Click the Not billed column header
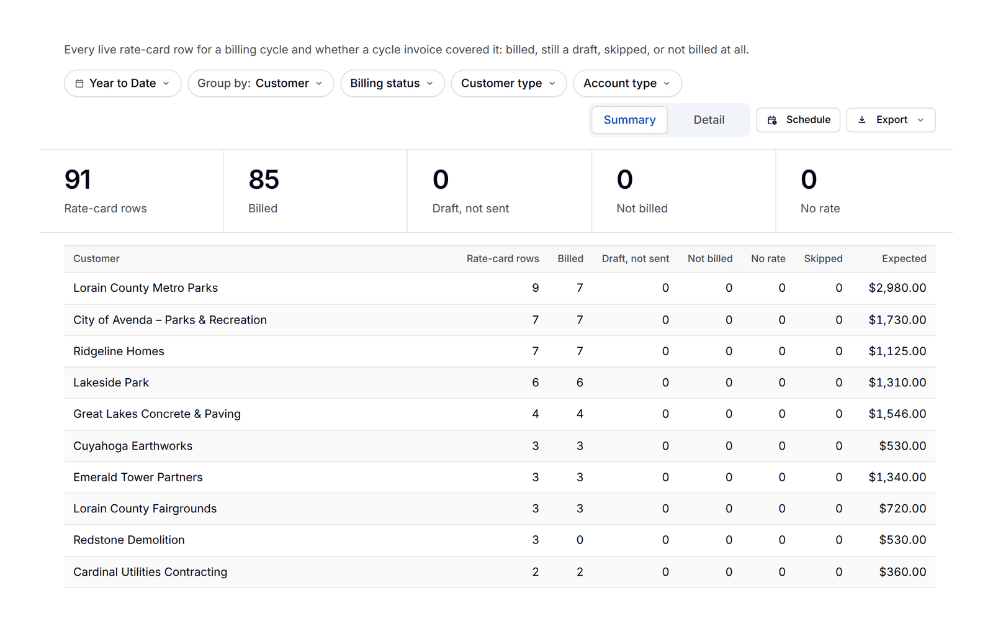The image size is (993, 621). click(710, 259)
